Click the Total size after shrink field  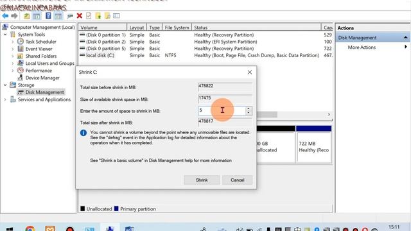click(225, 122)
